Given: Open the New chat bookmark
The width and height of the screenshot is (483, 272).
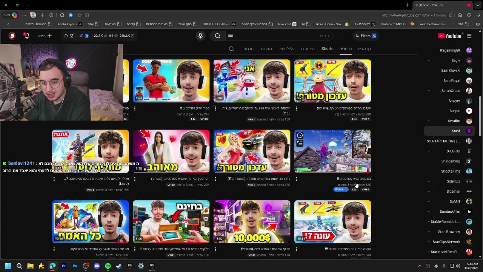Looking at the screenshot, I should click(287, 24).
